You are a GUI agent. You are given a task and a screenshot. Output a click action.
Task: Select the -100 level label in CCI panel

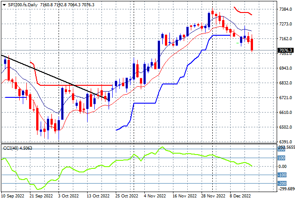(x=282, y=175)
